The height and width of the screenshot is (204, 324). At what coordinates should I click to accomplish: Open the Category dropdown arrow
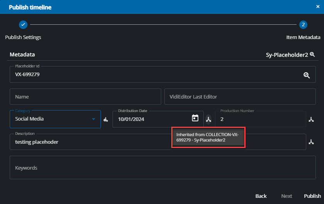point(93,119)
